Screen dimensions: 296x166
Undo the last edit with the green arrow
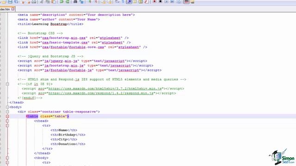(62, 2)
